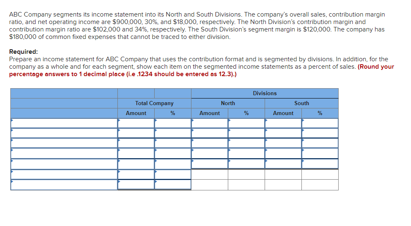
Task: Click third row North % cell
Action: 246,143
